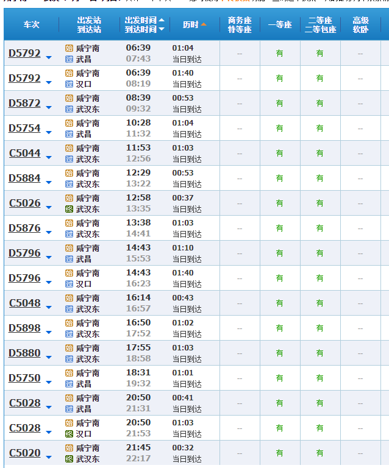Click the green 终 icon for C5026 武汉东

(70, 209)
